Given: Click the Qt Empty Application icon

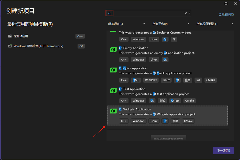Looking at the screenshot, I should [113, 50].
